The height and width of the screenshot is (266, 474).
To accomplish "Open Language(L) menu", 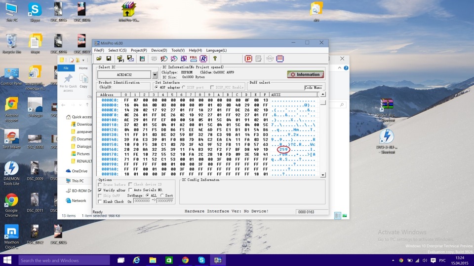I will [216, 50].
